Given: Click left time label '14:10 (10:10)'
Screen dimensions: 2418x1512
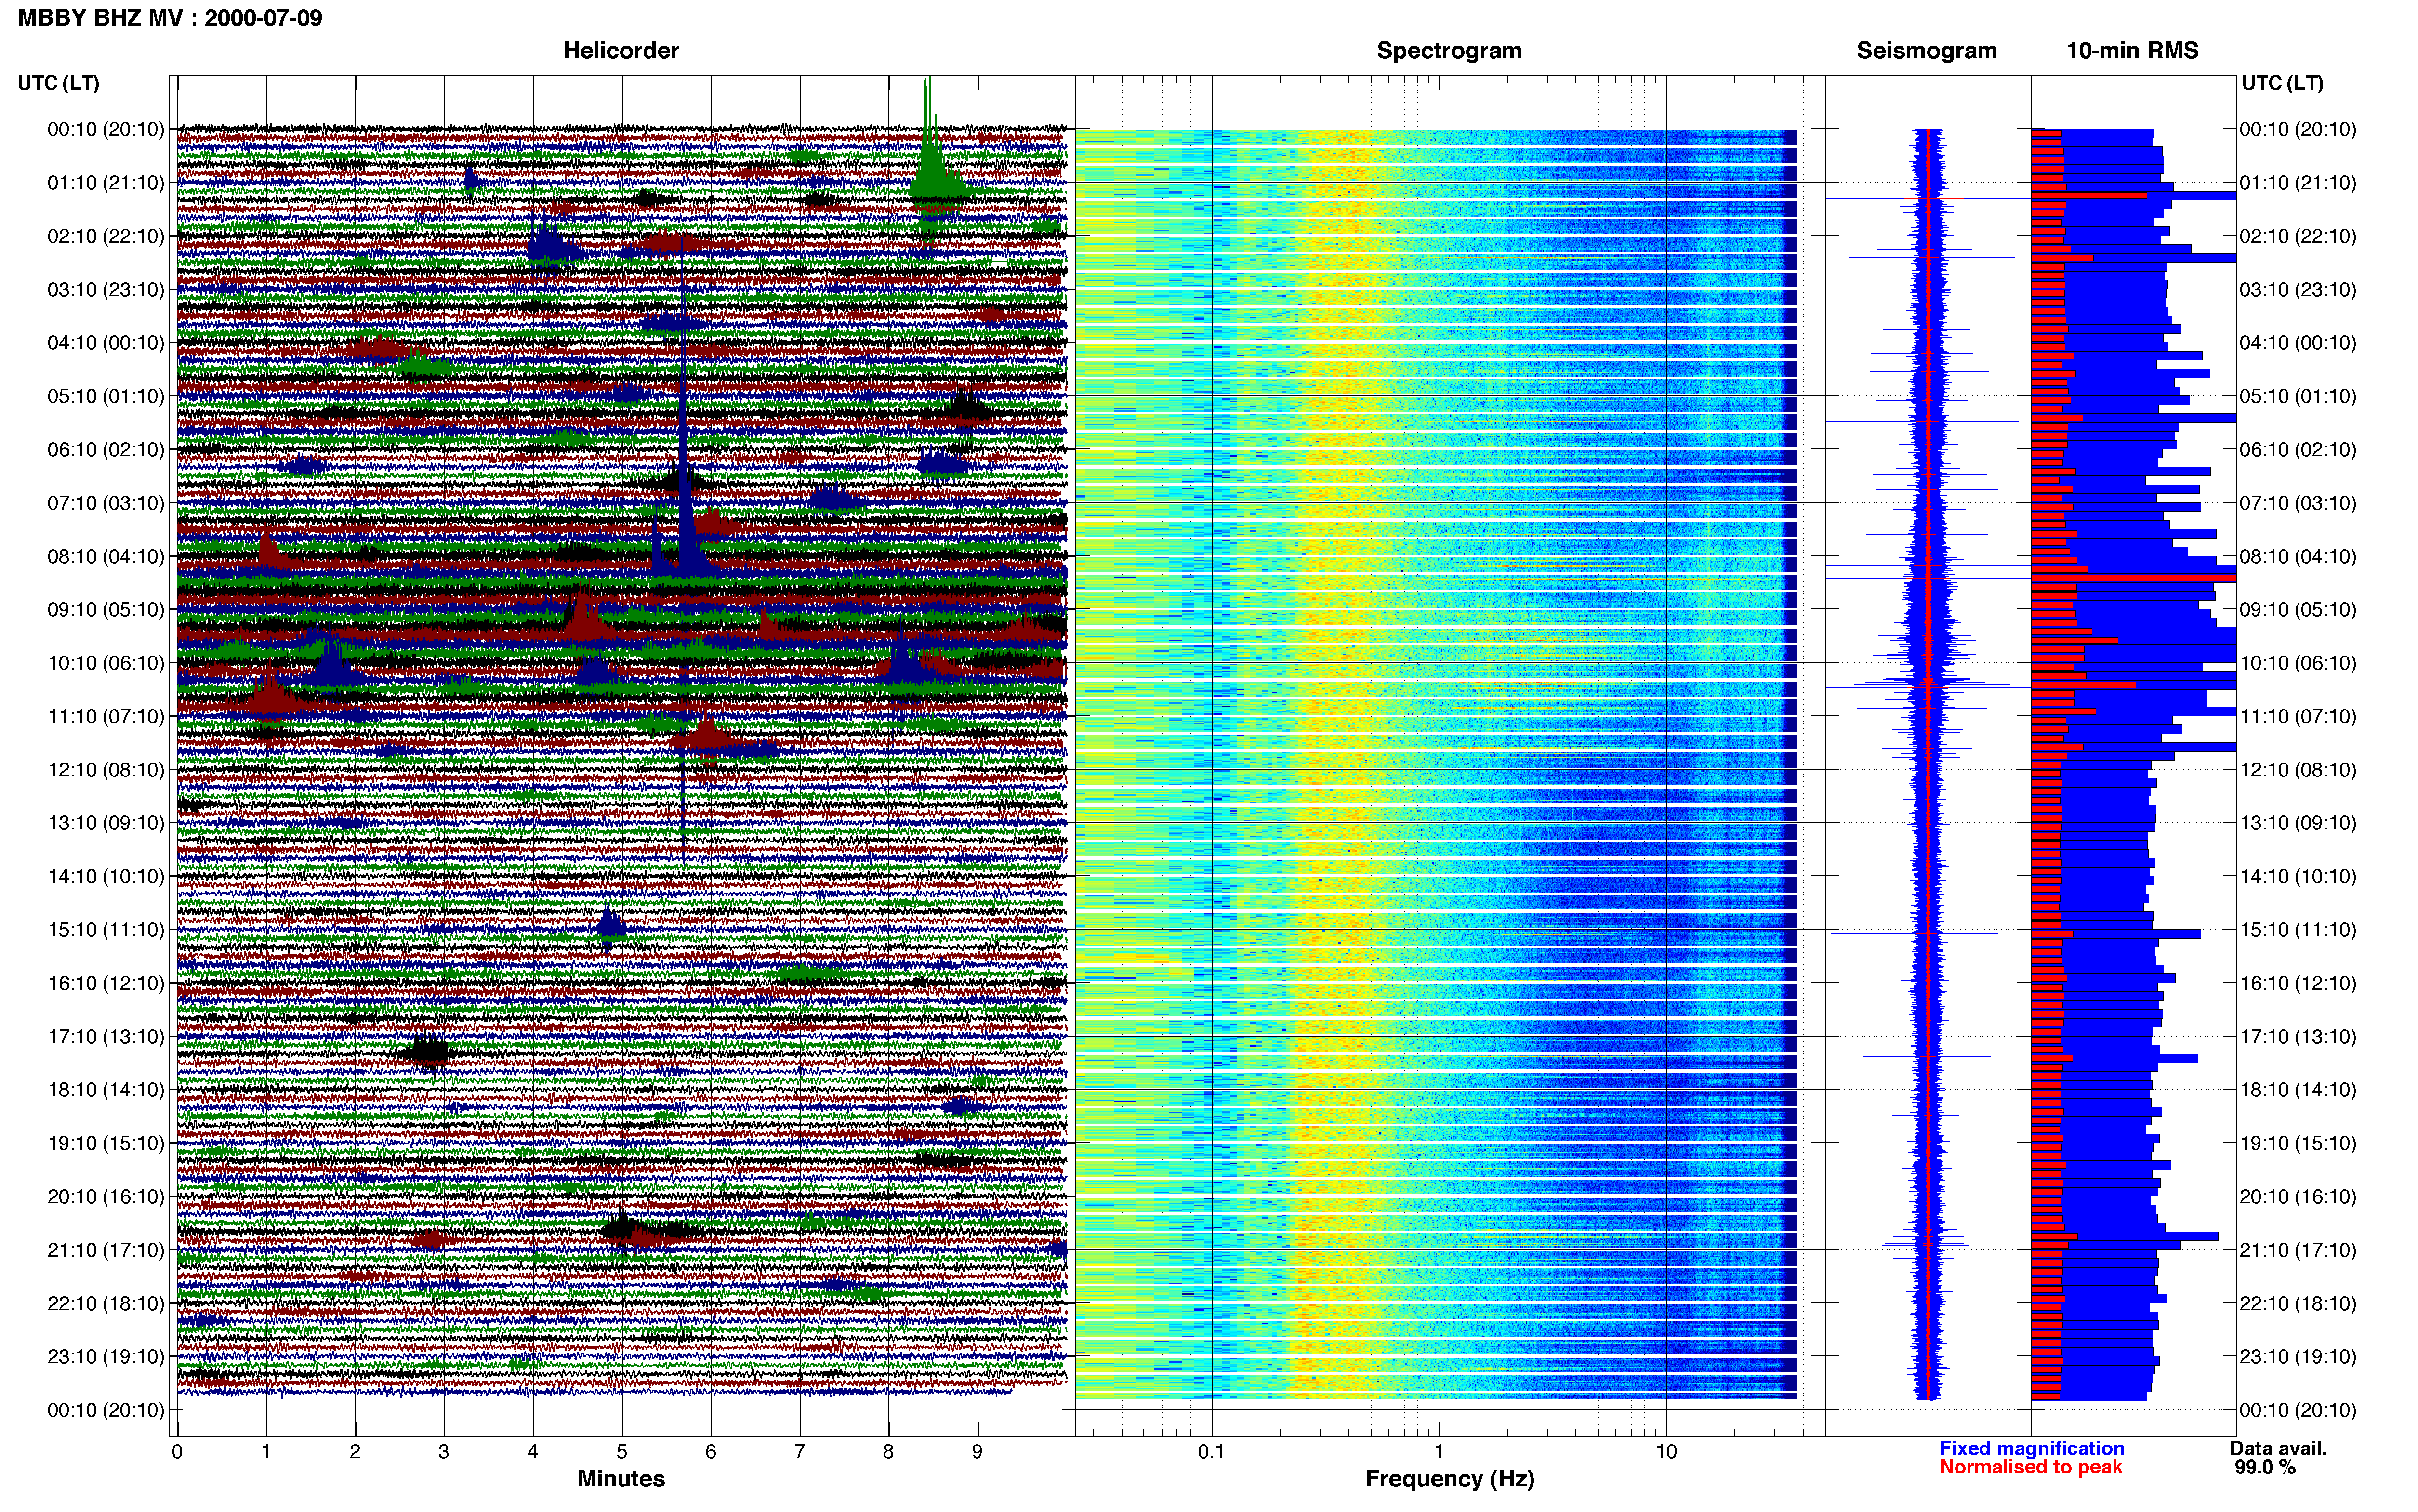Looking at the screenshot, I should [105, 877].
